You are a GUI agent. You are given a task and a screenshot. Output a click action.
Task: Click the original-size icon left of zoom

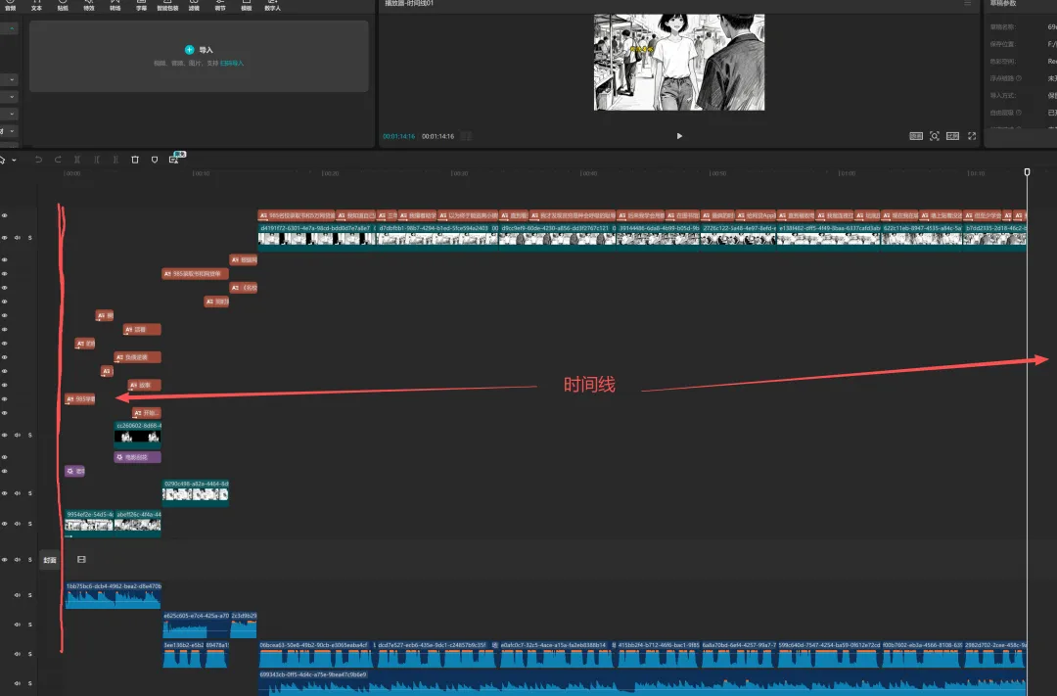point(916,136)
